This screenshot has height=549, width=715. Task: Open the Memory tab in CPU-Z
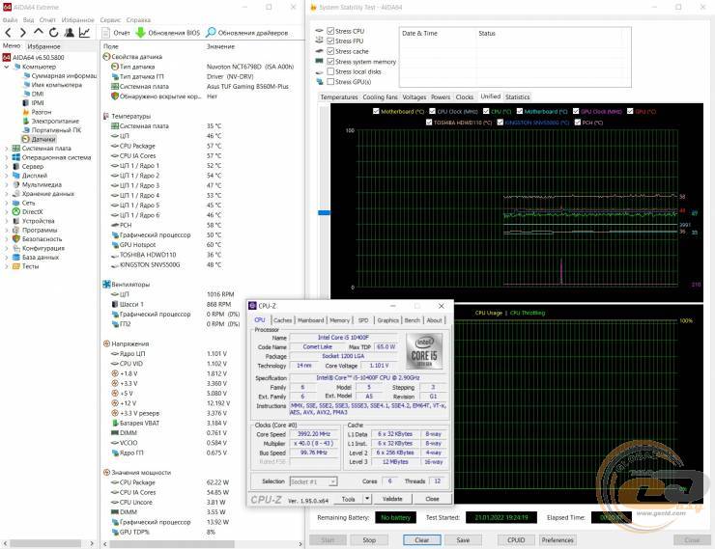[340, 320]
